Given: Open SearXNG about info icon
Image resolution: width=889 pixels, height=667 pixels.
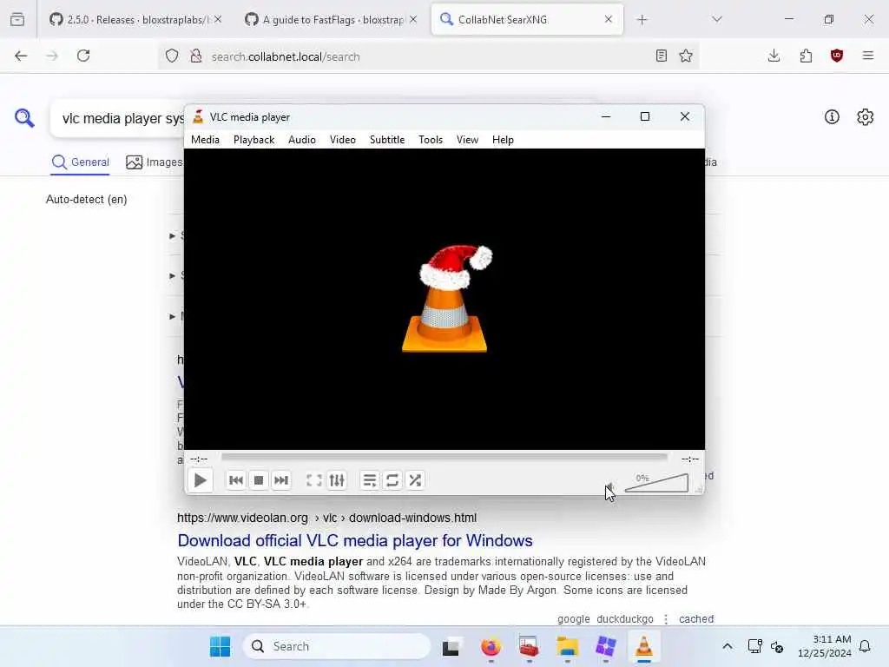Looking at the screenshot, I should (832, 117).
